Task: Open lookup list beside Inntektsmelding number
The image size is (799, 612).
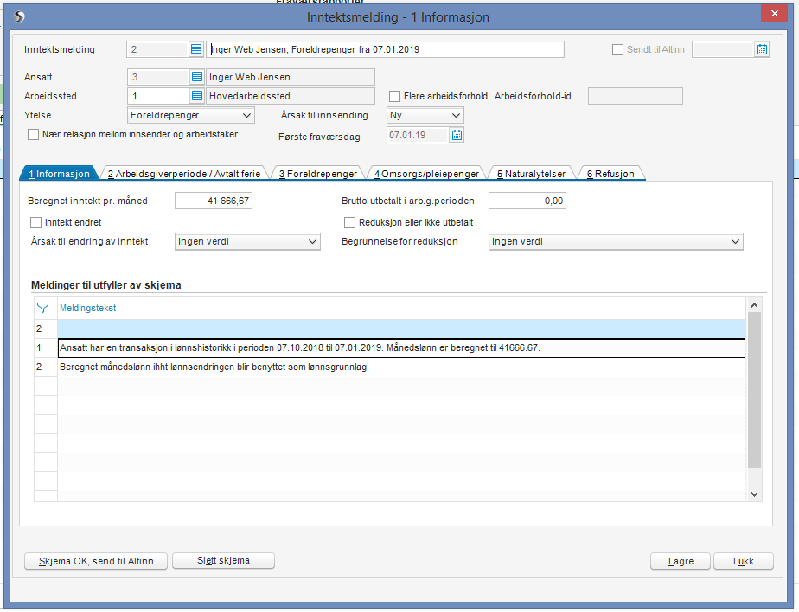Action: coord(196,49)
